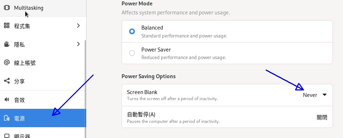Viewport: 343px width, 138px height.
Task: Select the Balanced power mode radio button
Action: [132, 31]
